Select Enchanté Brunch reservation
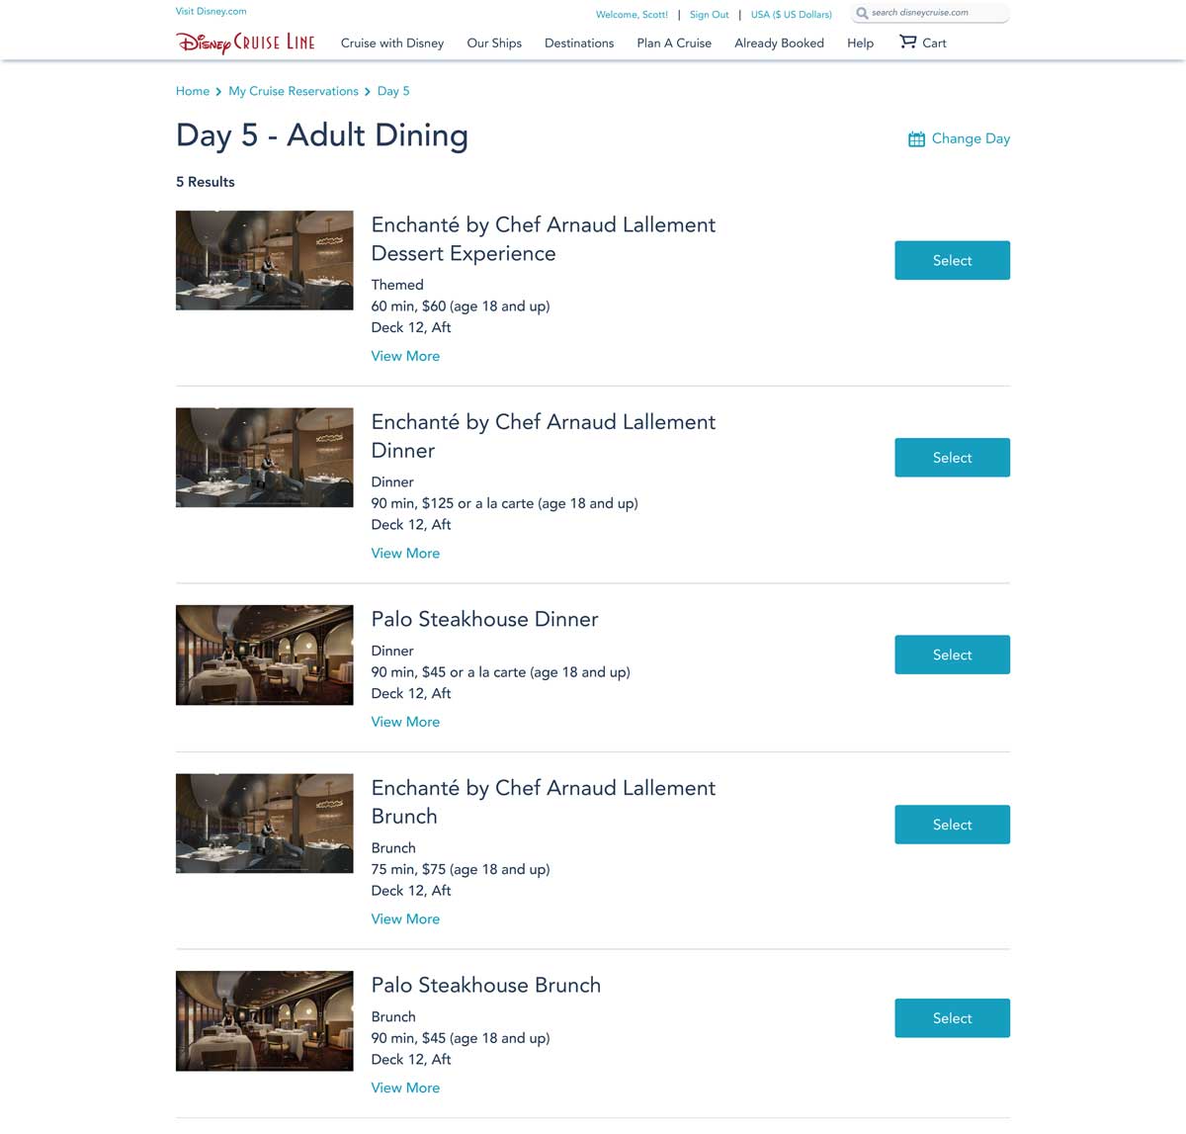Screen dimensions: 1186x1134 pyautogui.click(x=952, y=825)
